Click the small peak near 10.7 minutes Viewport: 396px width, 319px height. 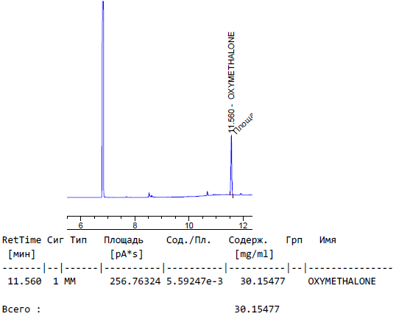(208, 193)
